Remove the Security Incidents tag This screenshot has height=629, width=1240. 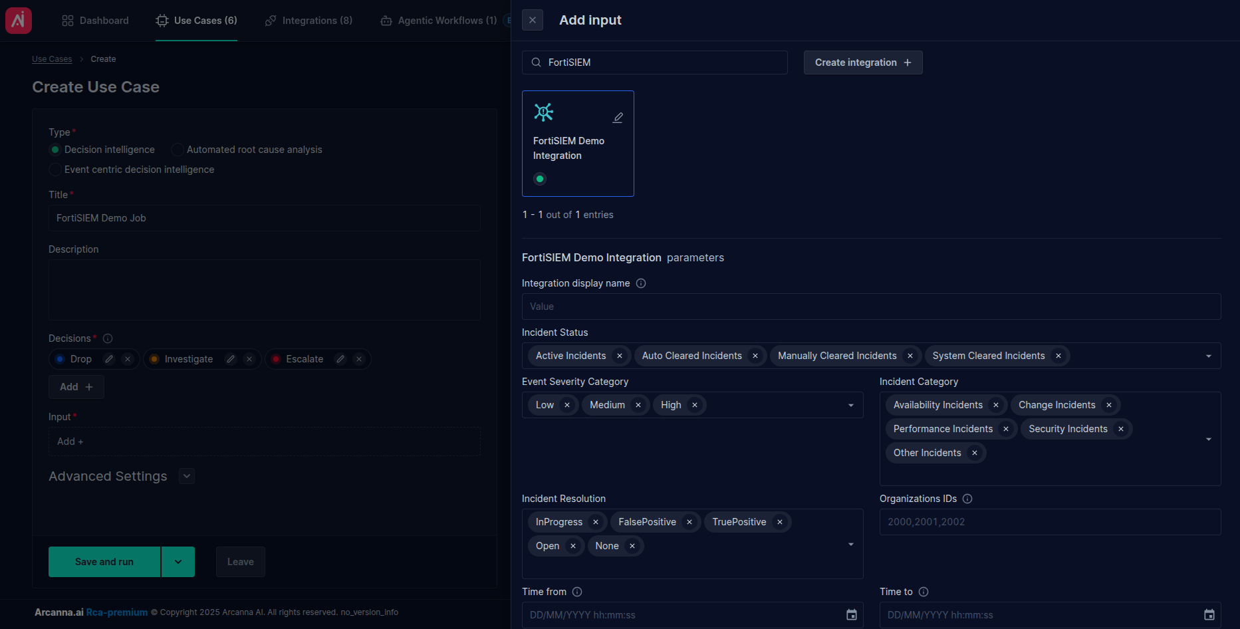(1121, 429)
